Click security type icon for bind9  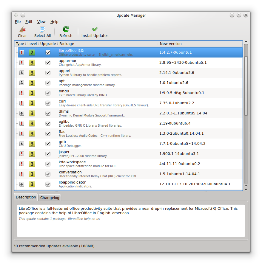22,93
